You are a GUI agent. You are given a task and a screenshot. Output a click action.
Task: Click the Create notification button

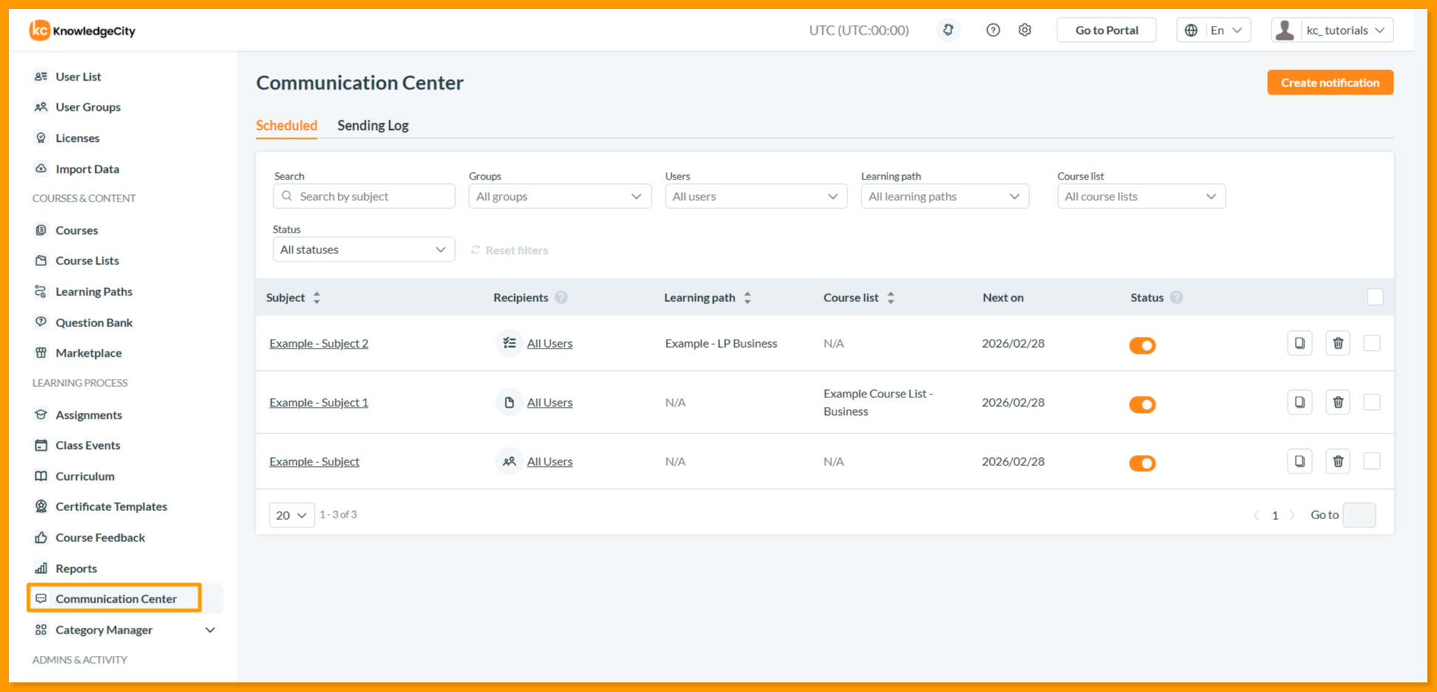click(1331, 83)
